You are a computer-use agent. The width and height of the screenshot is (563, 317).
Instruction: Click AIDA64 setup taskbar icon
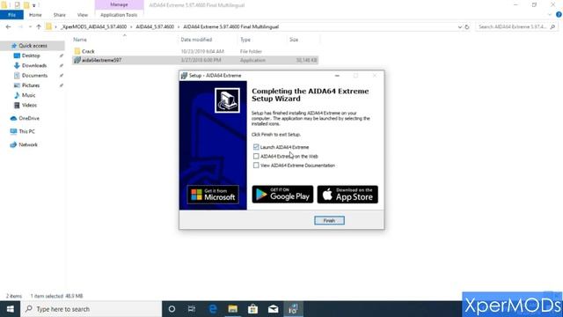click(293, 309)
